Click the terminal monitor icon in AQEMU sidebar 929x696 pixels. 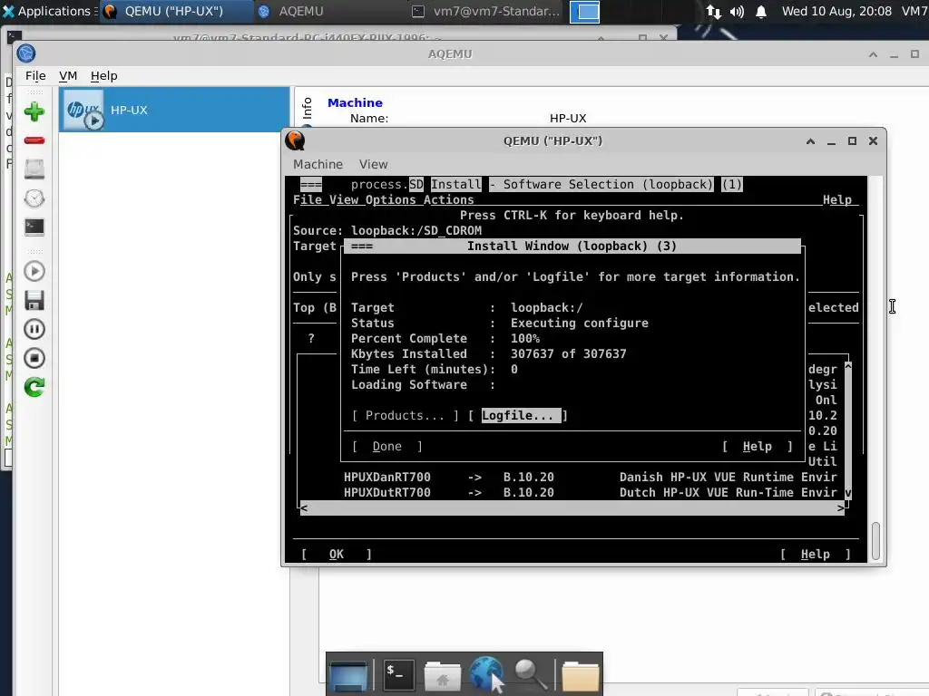pyautogui.click(x=34, y=227)
